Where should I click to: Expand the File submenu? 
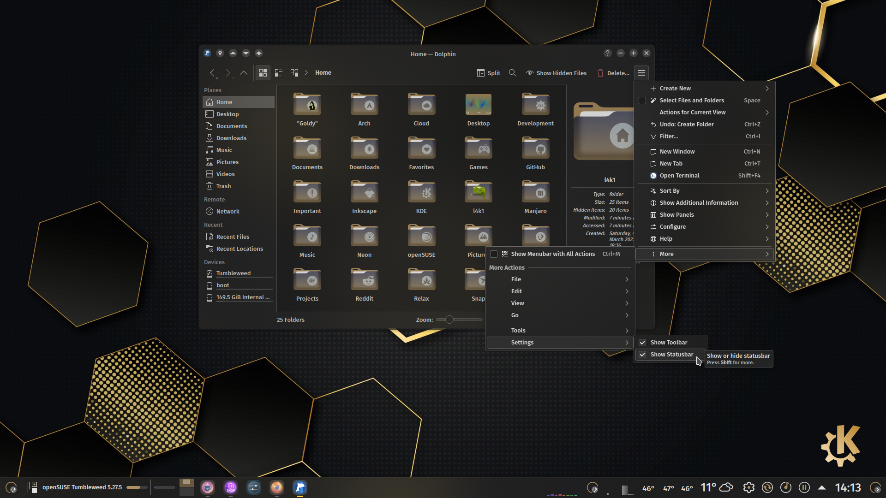coord(560,279)
